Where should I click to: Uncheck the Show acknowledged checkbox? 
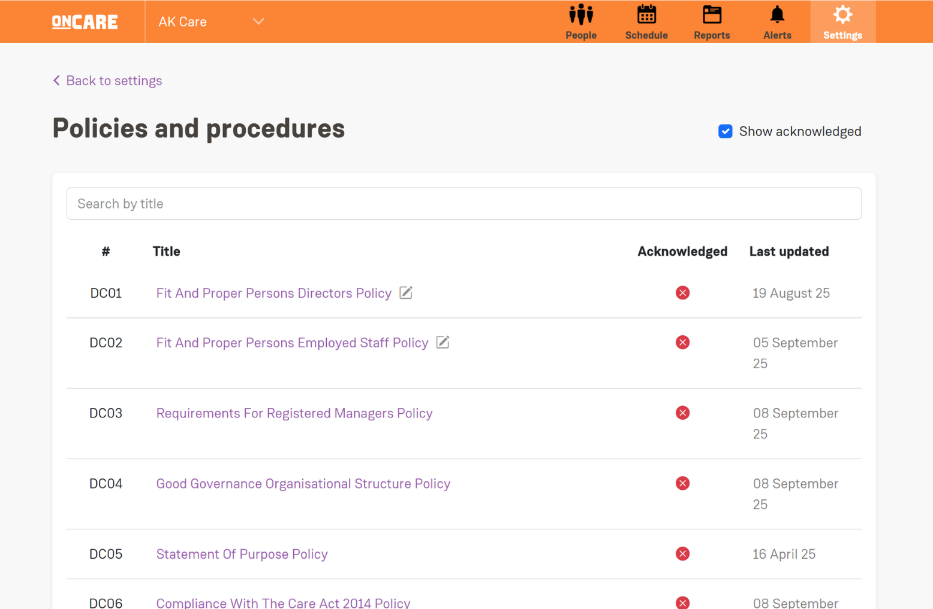pos(725,131)
